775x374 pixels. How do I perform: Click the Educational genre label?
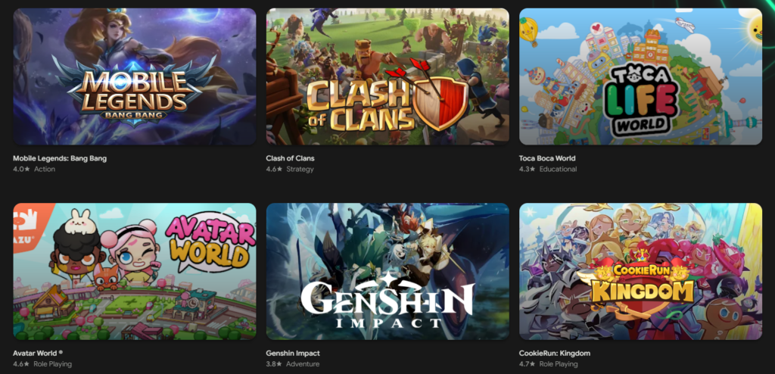tap(558, 169)
